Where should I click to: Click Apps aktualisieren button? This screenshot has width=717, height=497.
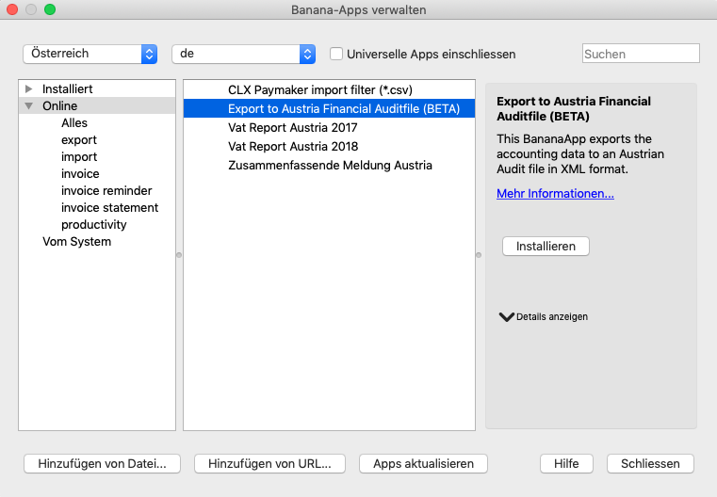click(x=423, y=464)
